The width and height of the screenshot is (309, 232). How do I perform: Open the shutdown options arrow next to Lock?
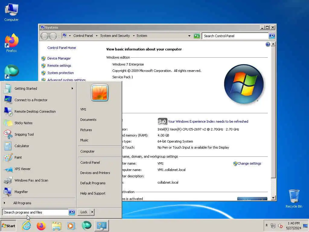coord(92,212)
